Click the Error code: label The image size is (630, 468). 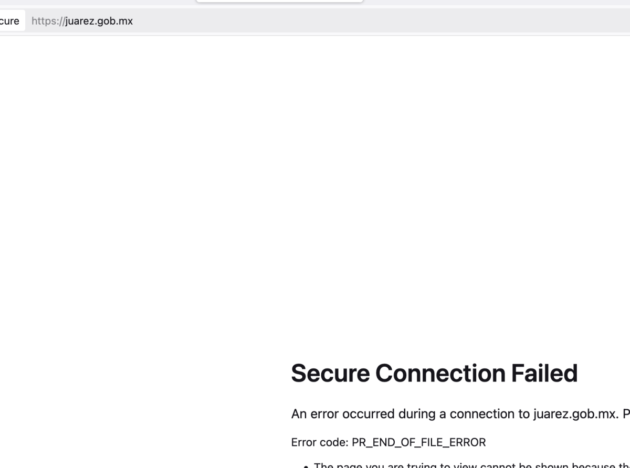point(320,442)
